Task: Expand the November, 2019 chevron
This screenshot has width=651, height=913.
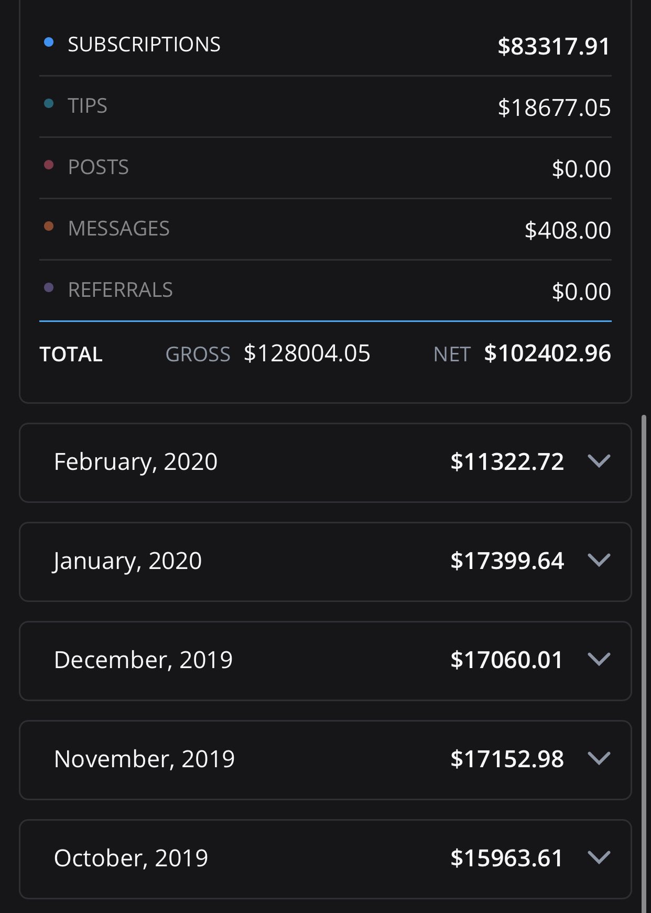Action: 599,759
